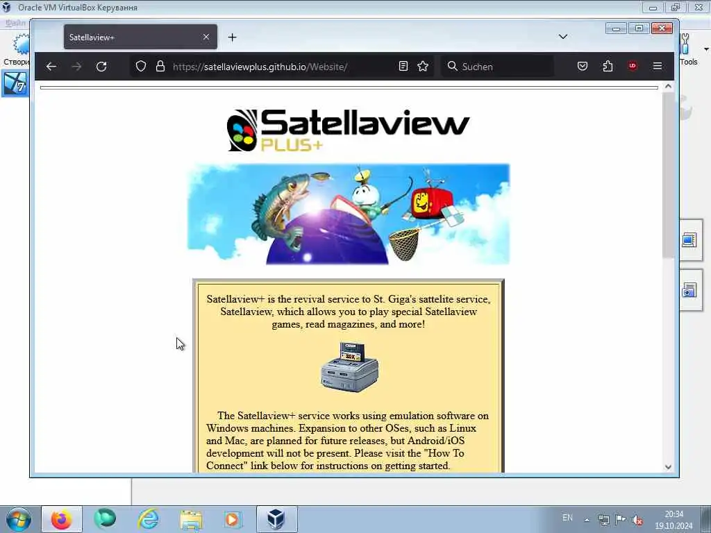The width and height of the screenshot is (711, 533).
Task: Click the upper right-panel icon in VirtualBox
Action: (689, 239)
